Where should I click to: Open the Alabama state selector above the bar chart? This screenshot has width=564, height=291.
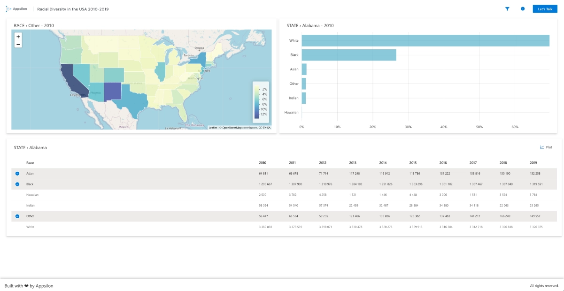click(x=312, y=26)
